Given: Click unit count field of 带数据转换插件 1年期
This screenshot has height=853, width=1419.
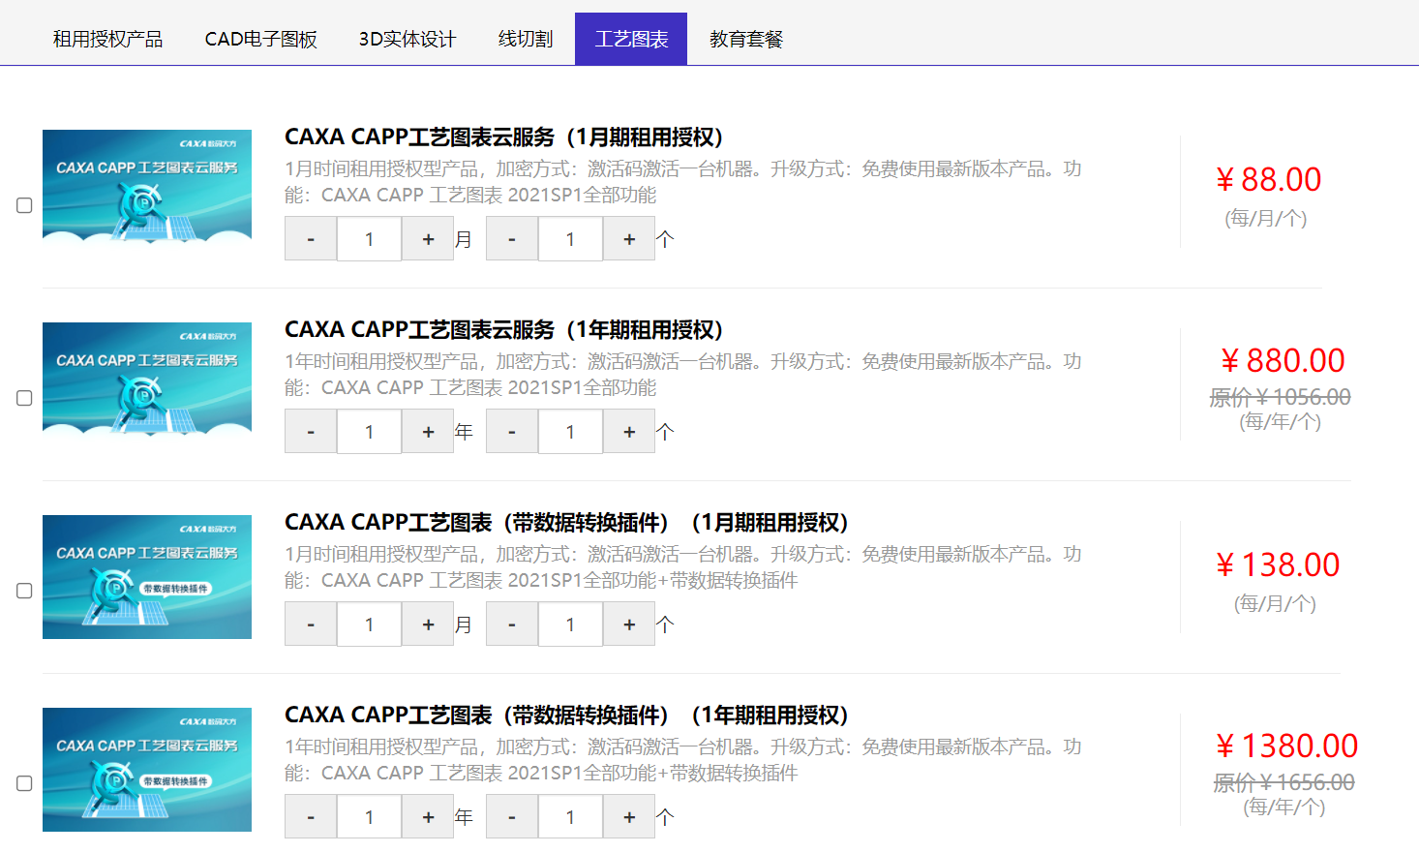Looking at the screenshot, I should click(570, 817).
